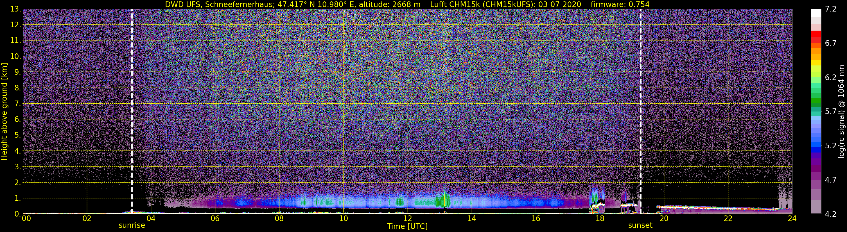Click the white top swatch of the colorbar
This screenshot has height=232, width=847.
(816, 13)
